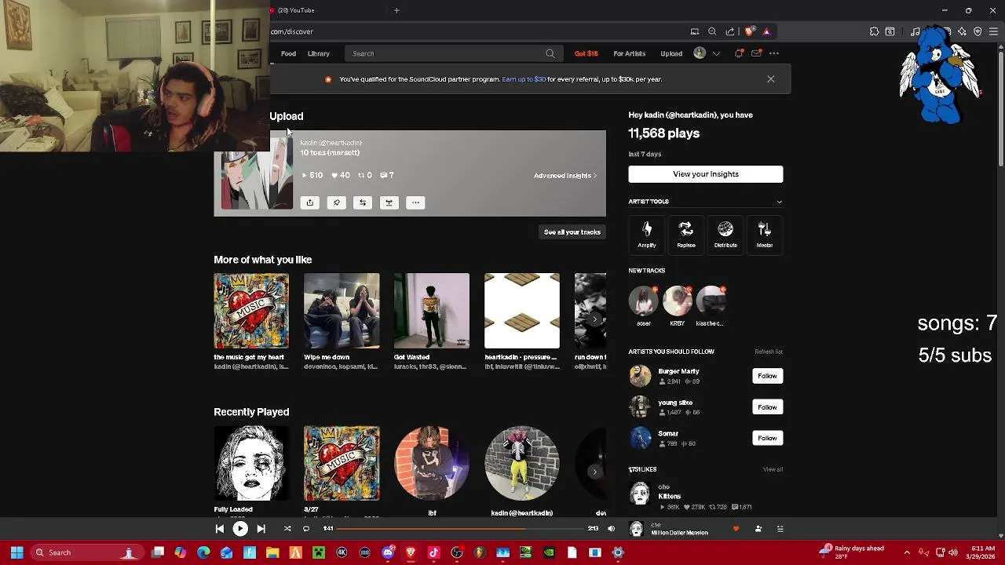Skip to the next track in player
The width and height of the screenshot is (1005, 565).
(261, 529)
